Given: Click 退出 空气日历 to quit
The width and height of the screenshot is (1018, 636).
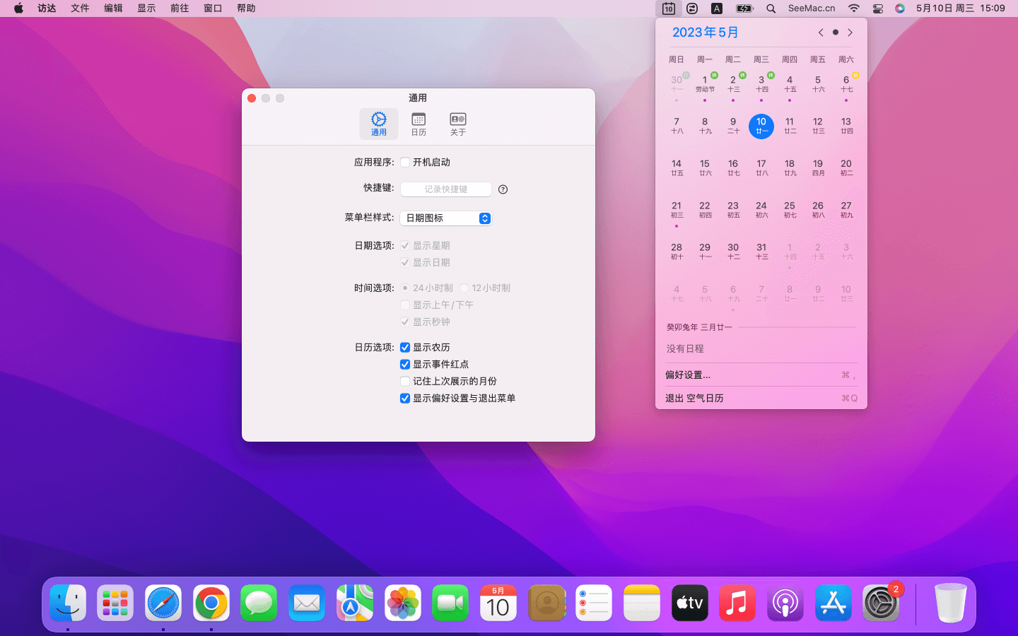Looking at the screenshot, I should (694, 399).
